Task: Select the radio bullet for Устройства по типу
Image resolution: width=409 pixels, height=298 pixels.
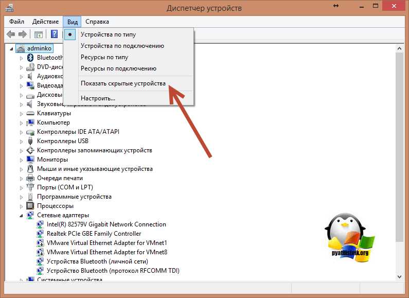Action: 70,34
